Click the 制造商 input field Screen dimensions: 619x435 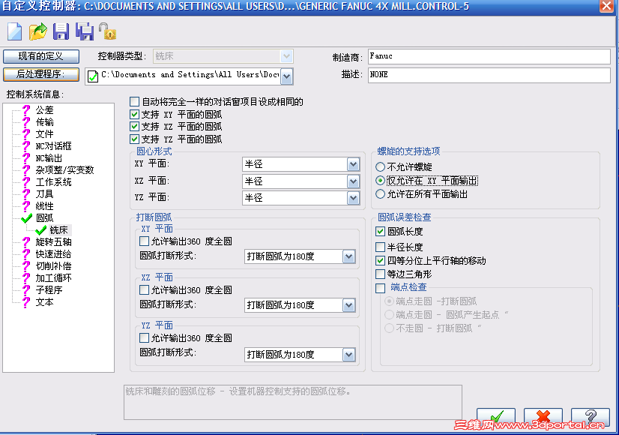[489, 56]
